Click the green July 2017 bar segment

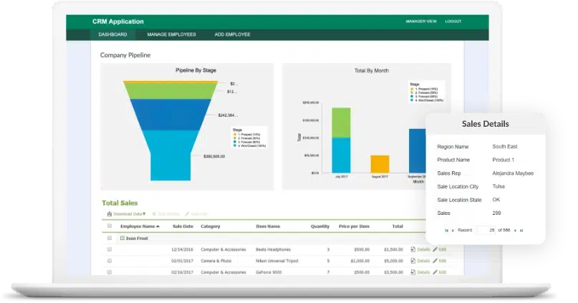pos(341,122)
